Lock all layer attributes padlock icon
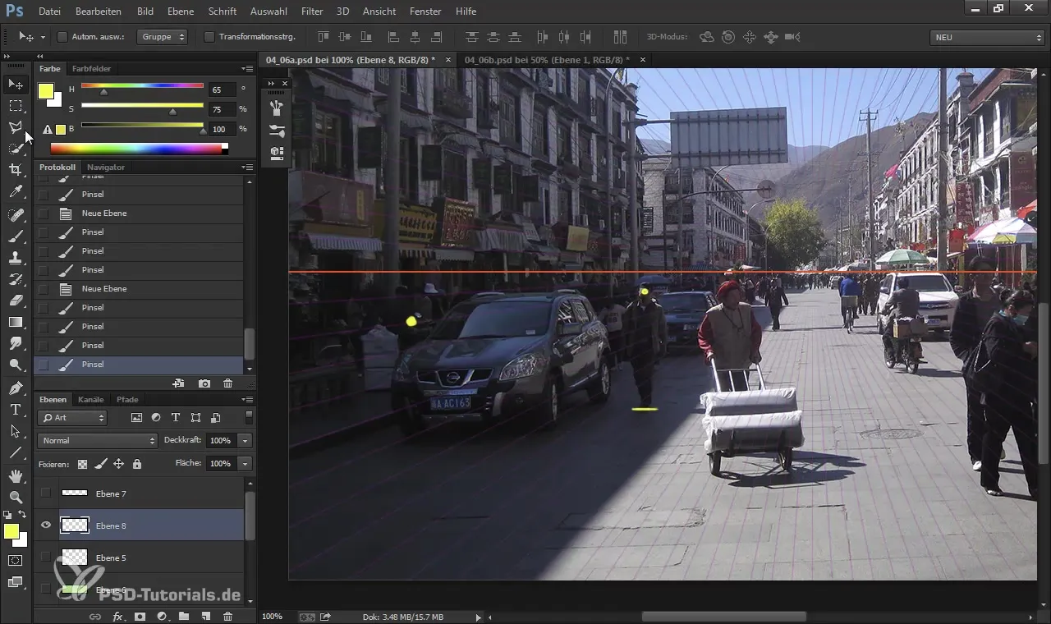This screenshot has width=1051, height=624. (136, 464)
